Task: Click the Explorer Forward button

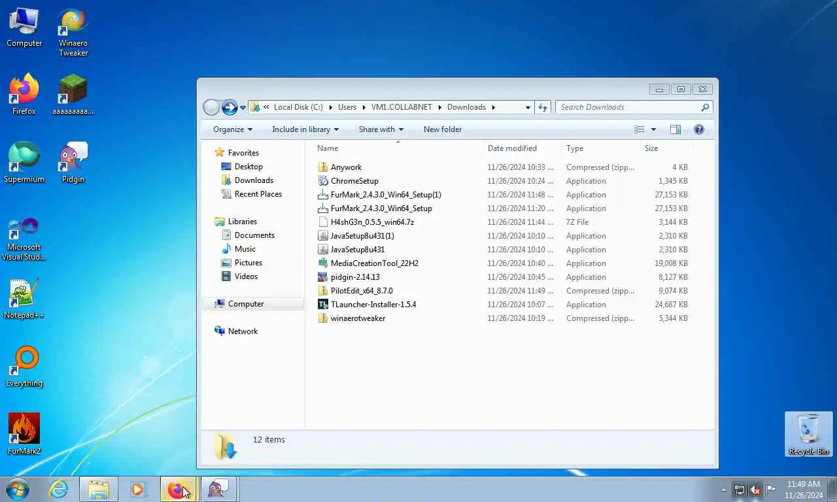Action: pyautogui.click(x=230, y=107)
